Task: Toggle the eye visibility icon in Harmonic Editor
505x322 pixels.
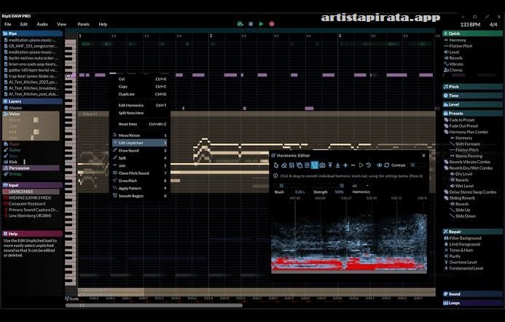Action: point(380,165)
